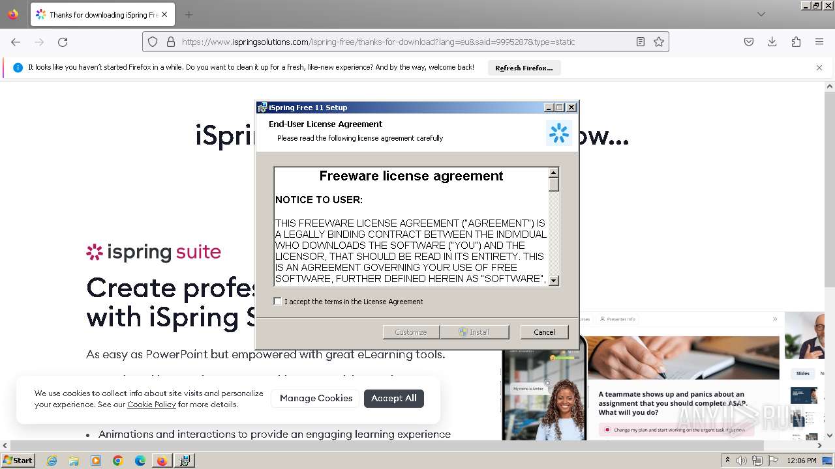Click the Slides tab in preview image
Screen dimensions: 835x469
(803, 373)
